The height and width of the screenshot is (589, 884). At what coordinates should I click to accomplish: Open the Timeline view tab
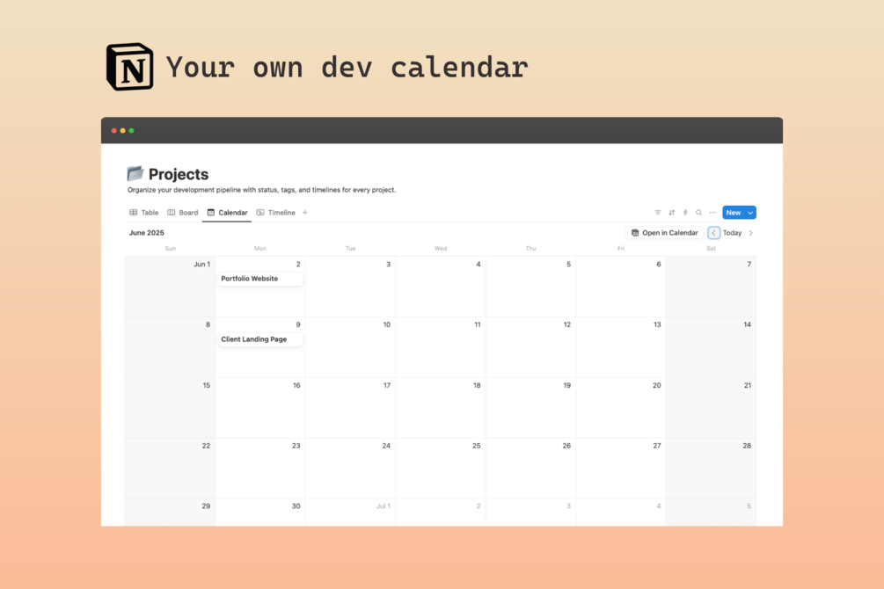pyautogui.click(x=276, y=213)
